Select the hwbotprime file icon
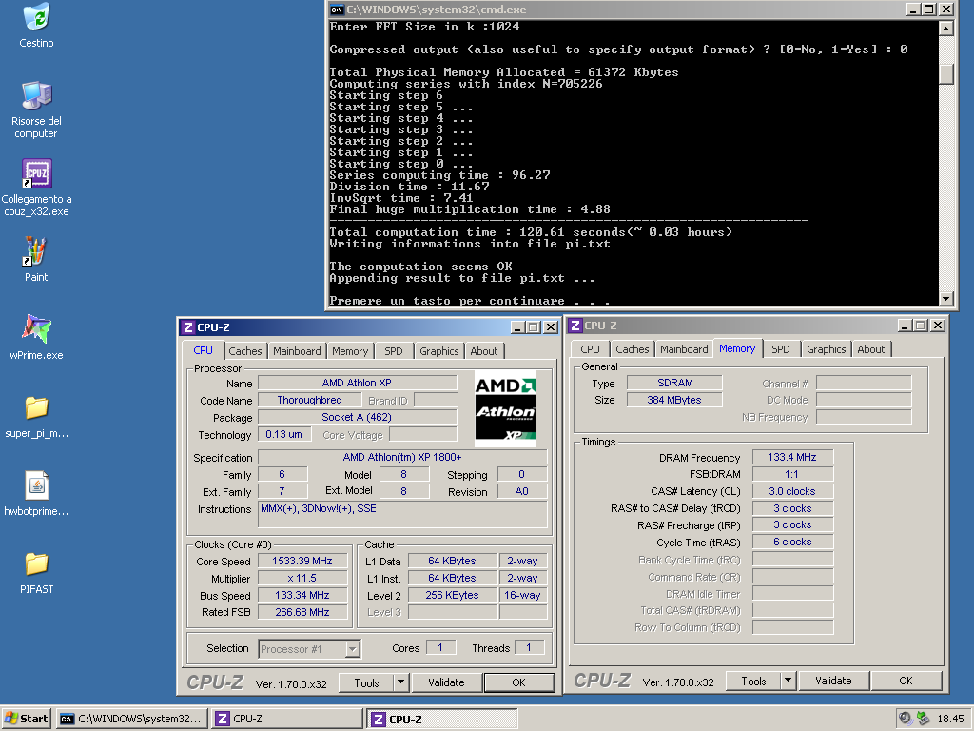Image resolution: width=974 pixels, height=731 pixels. [37, 485]
